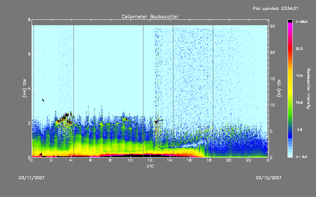
Task: Click the 6 km tick label on left axis
Action: (x=29, y=54)
